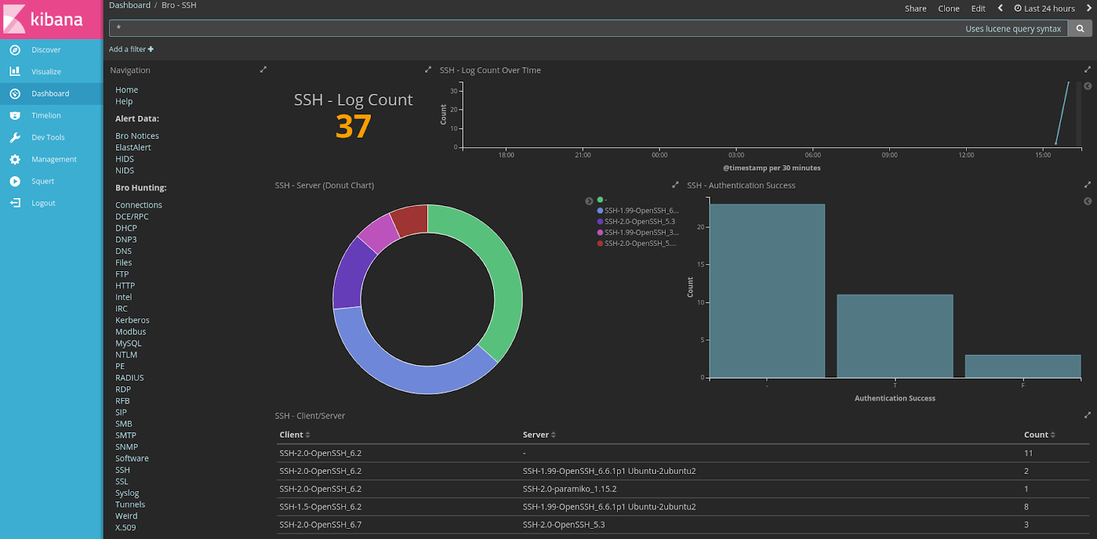Image resolution: width=1097 pixels, height=539 pixels.
Task: Maximize Authentication Success panel
Action: 1087,185
